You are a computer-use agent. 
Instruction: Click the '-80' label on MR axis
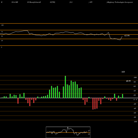click(135, 117)
